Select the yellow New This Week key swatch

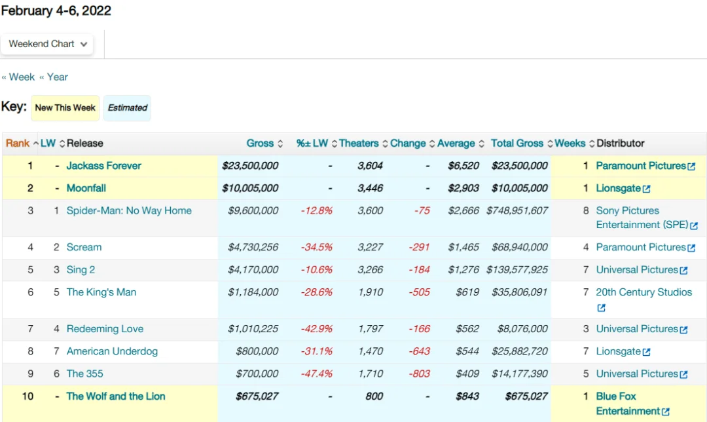coord(65,107)
